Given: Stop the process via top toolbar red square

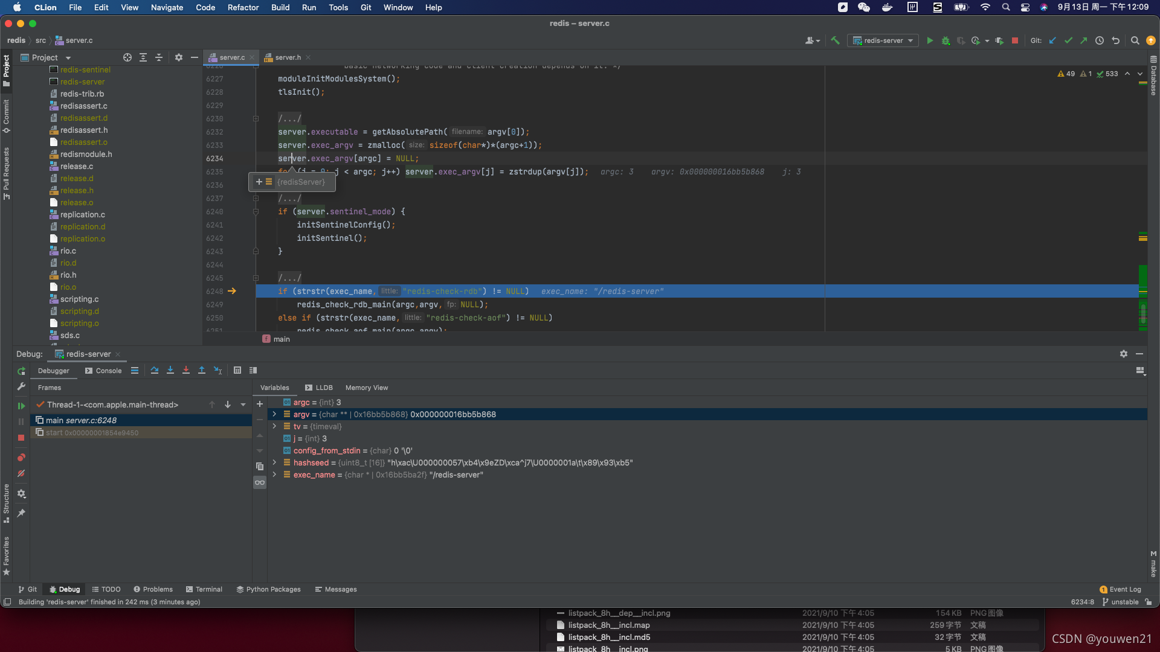Looking at the screenshot, I should click(1015, 40).
